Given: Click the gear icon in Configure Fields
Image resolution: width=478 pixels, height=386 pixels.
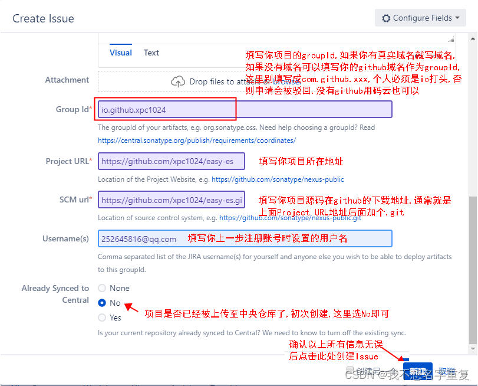Looking at the screenshot, I should click(386, 18).
